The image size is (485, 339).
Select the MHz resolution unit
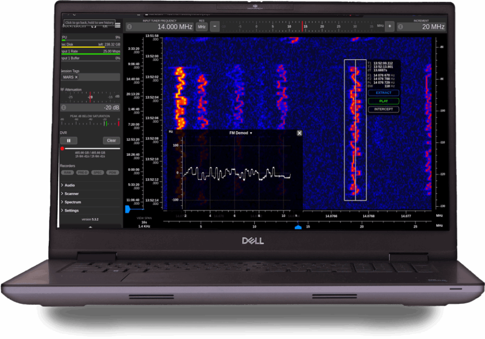pos(202,27)
